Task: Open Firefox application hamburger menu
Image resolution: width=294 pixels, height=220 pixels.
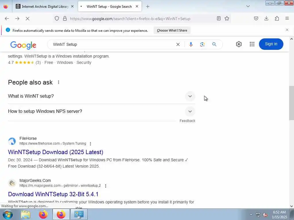Action: tap(287, 18)
